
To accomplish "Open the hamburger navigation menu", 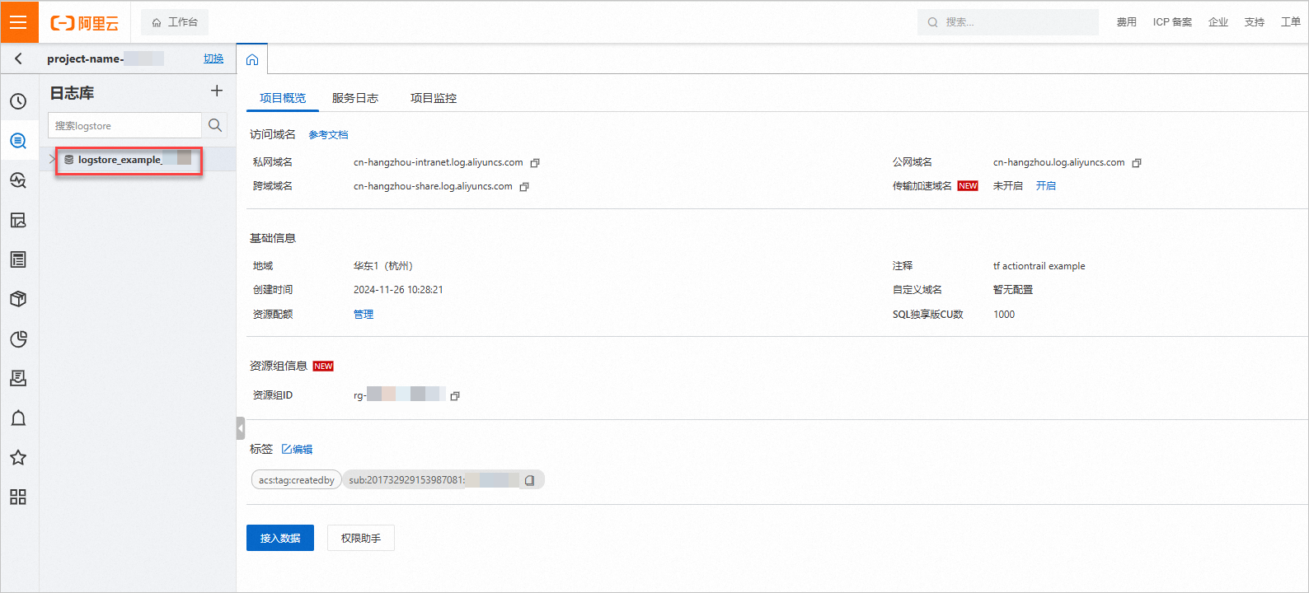I will [x=19, y=22].
